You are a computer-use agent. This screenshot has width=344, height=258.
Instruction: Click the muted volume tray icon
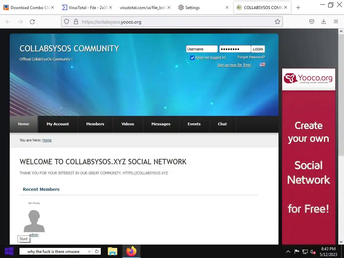[313, 252]
